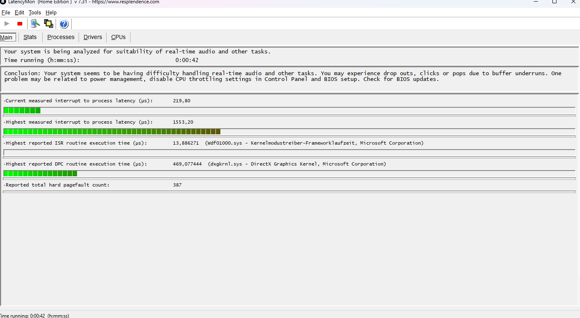Open the Help menu
This screenshot has width=580, height=318.
51,13
